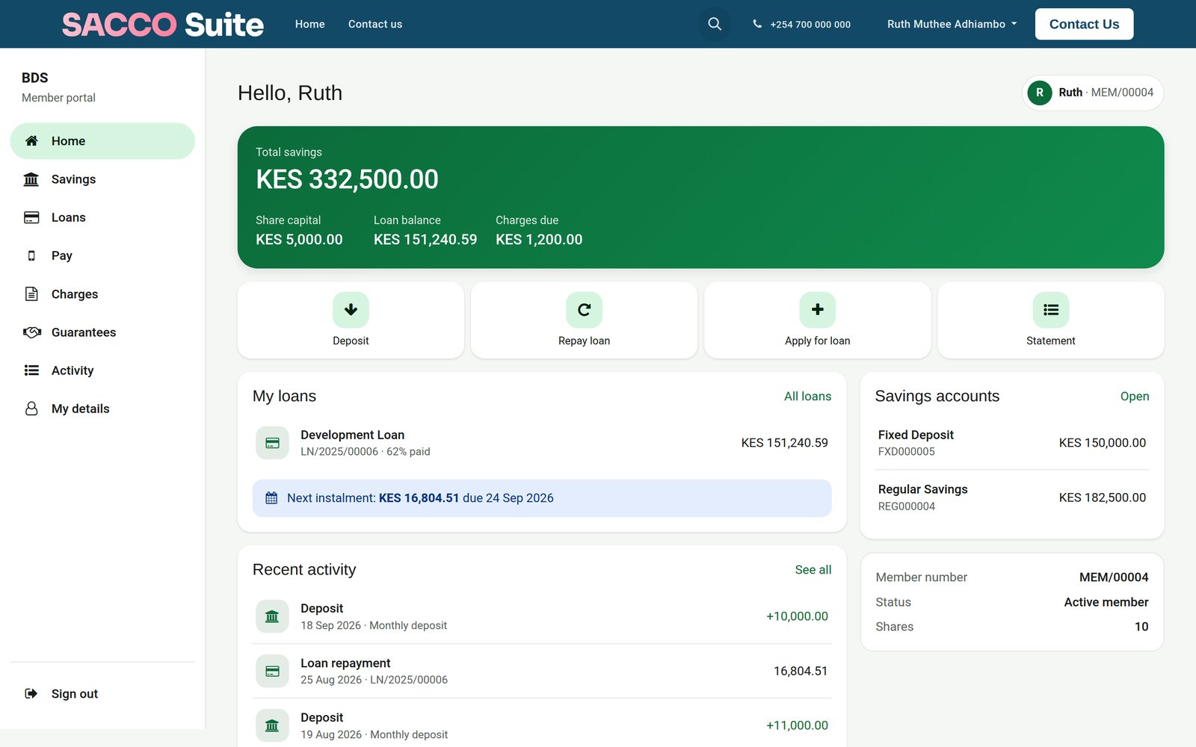Image resolution: width=1196 pixels, height=747 pixels.
Task: Click the Guarantees handshake icon in sidebar
Action: (x=31, y=332)
